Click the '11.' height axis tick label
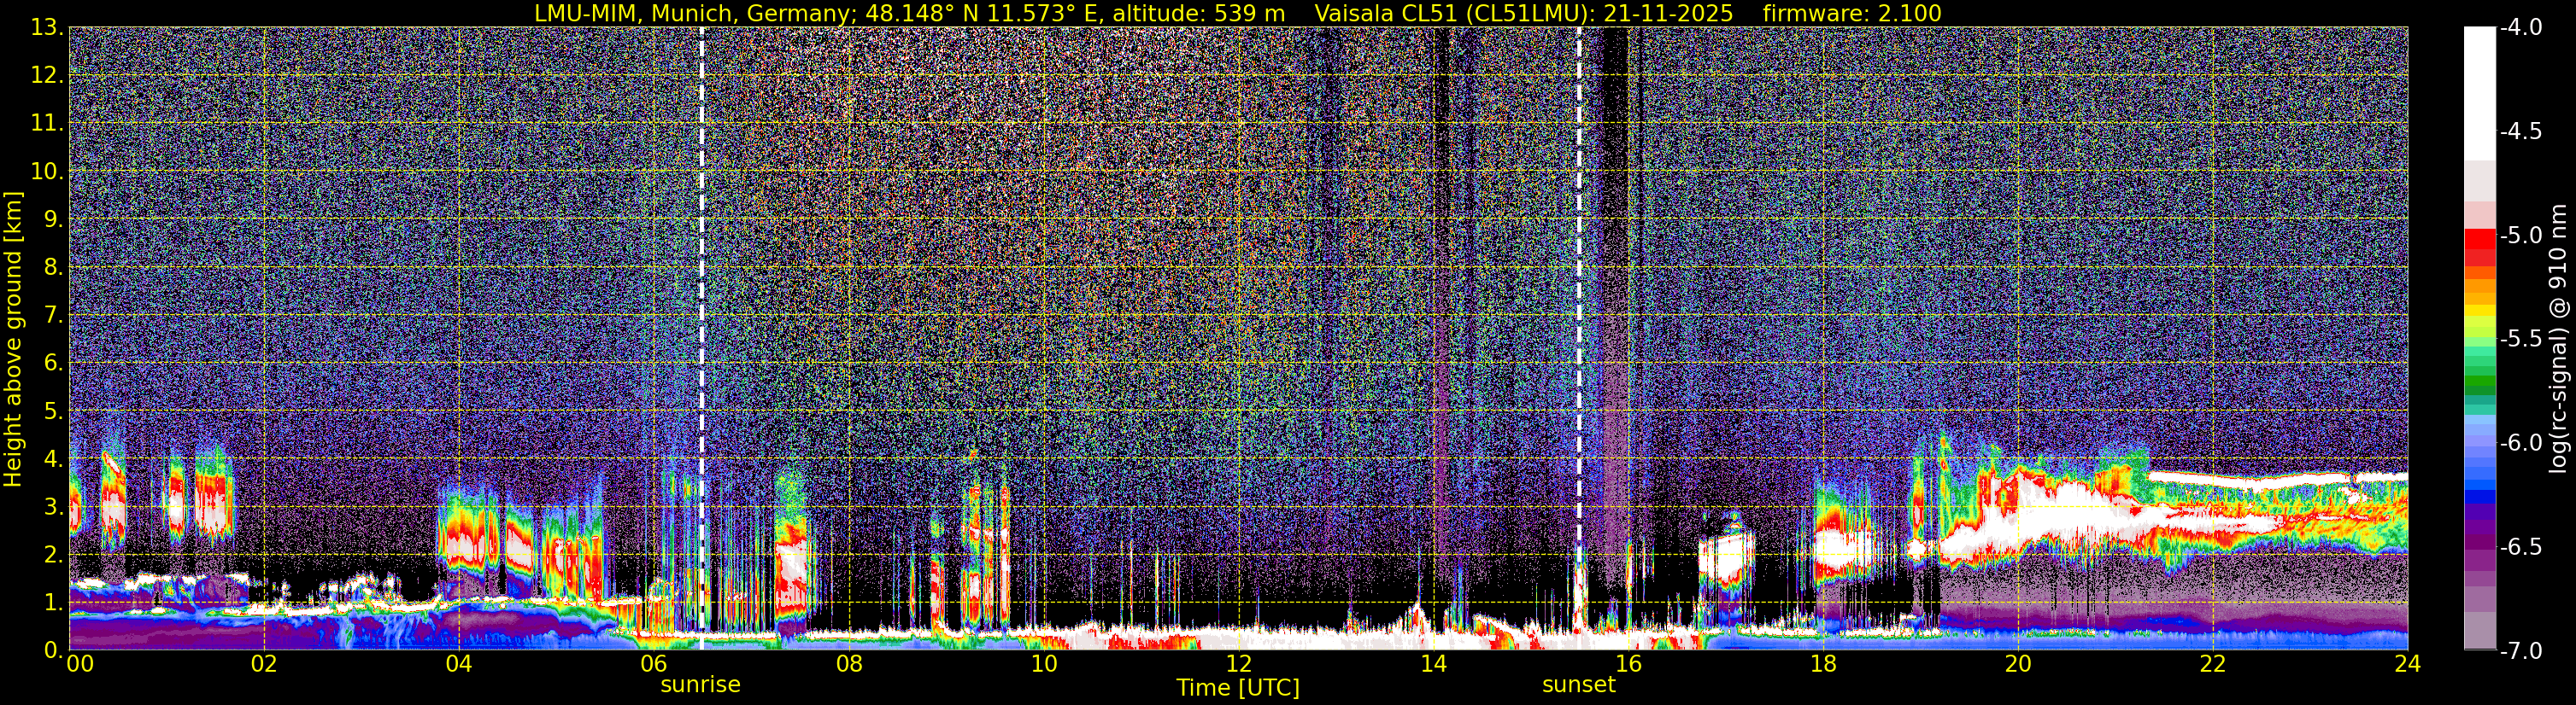This screenshot has height=705, width=2576. [47, 123]
